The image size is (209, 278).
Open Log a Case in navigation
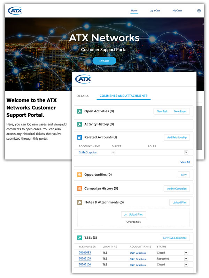[155, 11]
